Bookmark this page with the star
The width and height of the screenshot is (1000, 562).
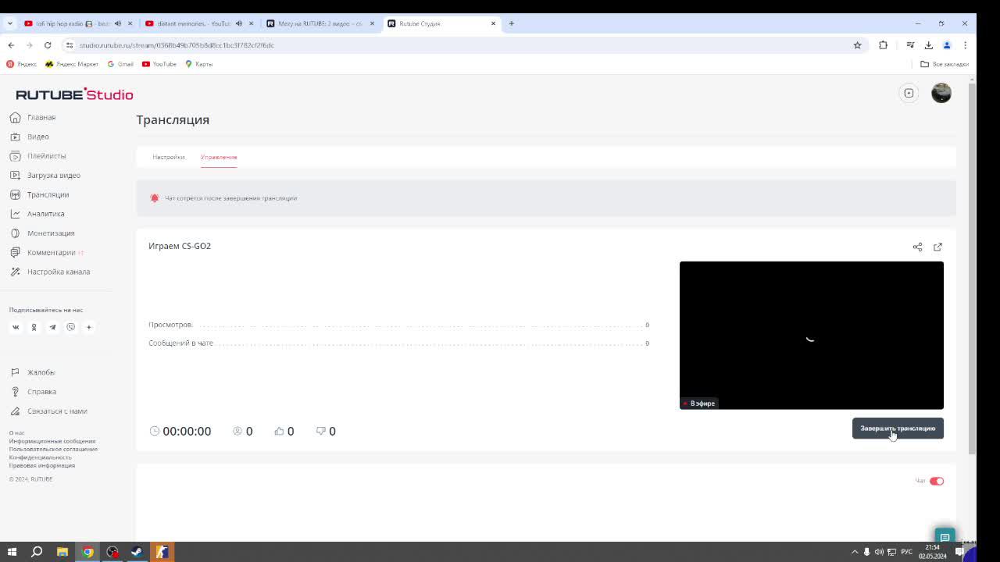coord(857,45)
